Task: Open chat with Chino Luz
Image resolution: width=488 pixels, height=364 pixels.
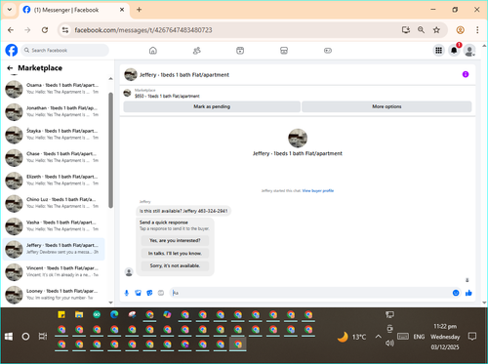Action: coord(54,203)
